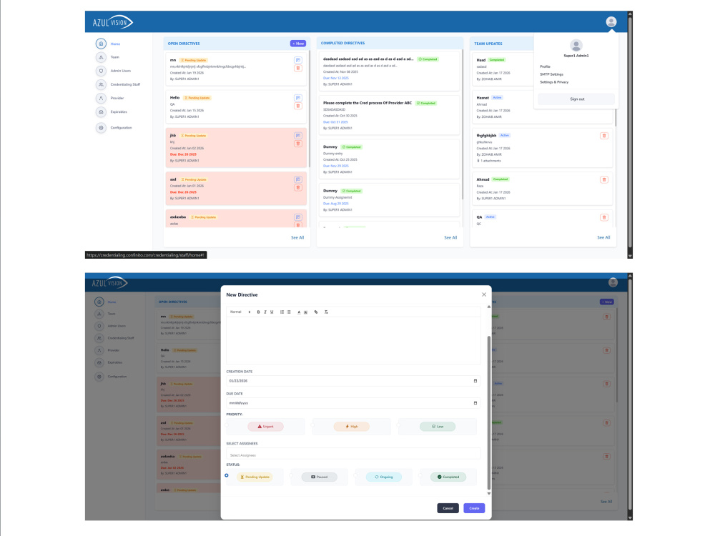This screenshot has height=536, width=715.
Task: Click Create in New Directive dialog
Action: coord(474,508)
